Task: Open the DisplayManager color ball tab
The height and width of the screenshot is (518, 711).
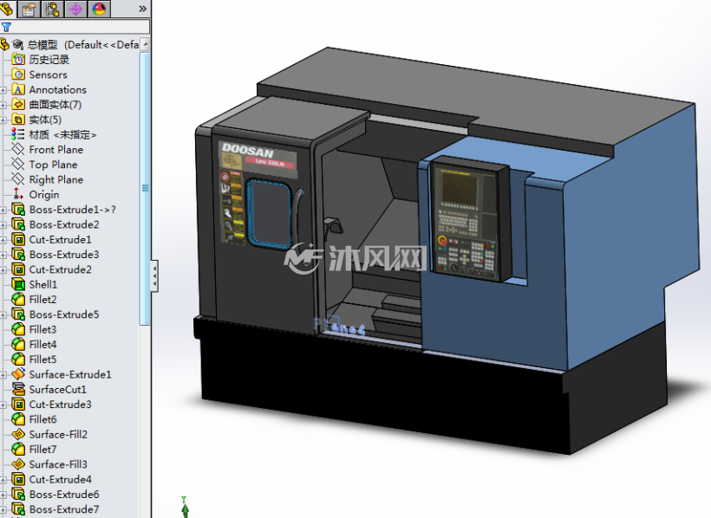Action: tap(99, 9)
